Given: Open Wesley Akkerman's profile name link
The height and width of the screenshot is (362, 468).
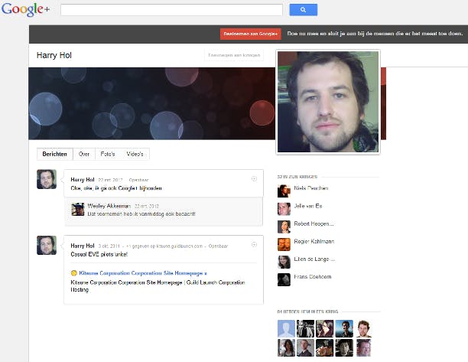Looking at the screenshot, I should tap(109, 206).
